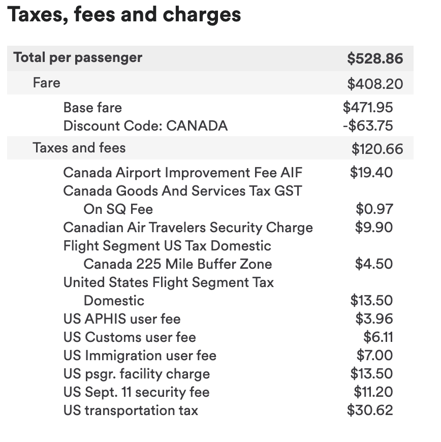Click the -$63.75 discount amount
The image size is (441, 442).
(x=368, y=125)
